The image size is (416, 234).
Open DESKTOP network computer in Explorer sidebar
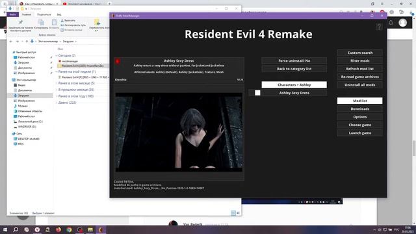click(x=29, y=138)
